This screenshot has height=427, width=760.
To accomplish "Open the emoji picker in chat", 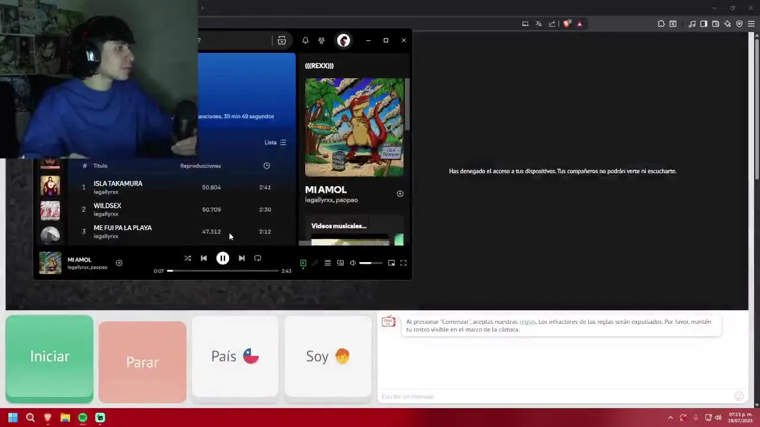I will click(739, 396).
